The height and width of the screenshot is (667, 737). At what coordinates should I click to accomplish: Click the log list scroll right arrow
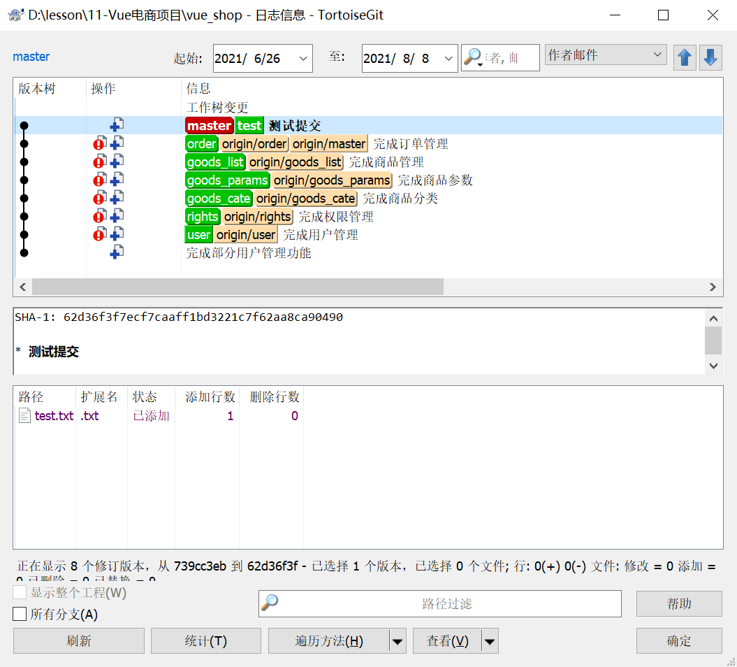713,287
